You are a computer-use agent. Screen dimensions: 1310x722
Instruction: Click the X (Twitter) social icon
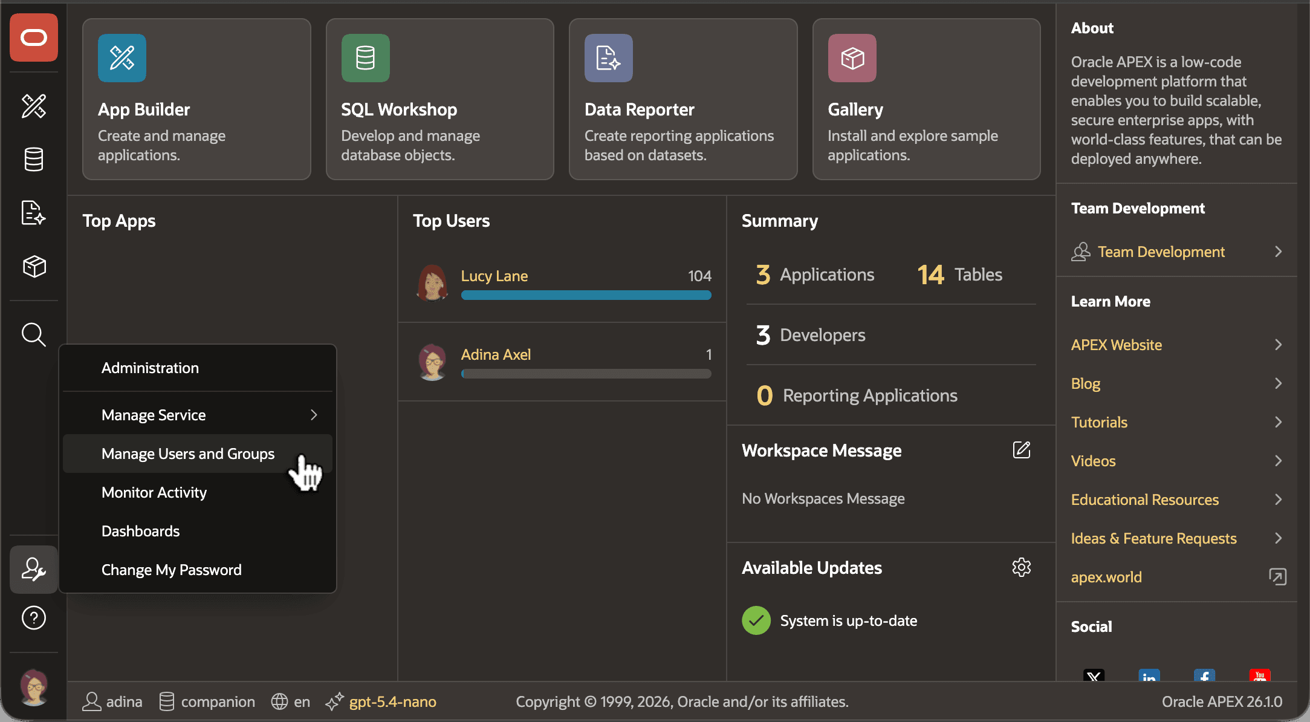[1094, 676]
